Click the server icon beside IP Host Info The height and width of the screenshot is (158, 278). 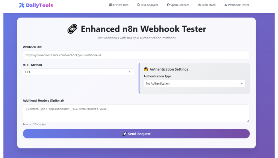click(111, 5)
